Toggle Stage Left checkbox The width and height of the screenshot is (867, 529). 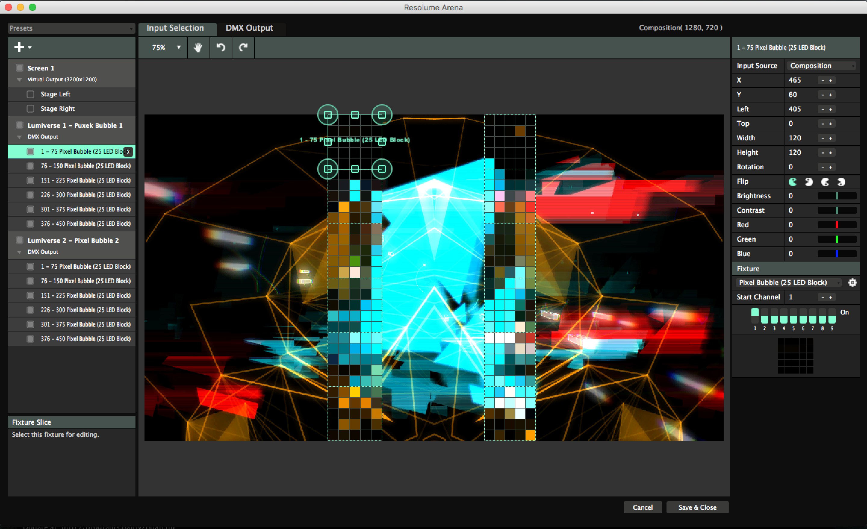point(31,94)
